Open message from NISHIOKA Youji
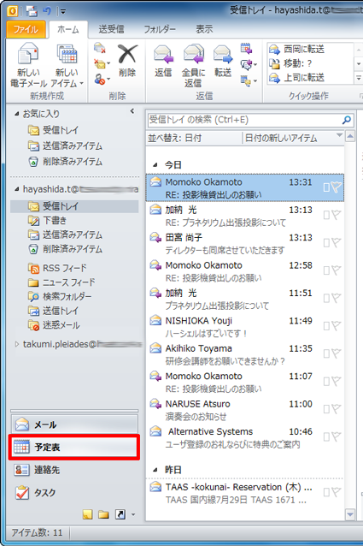The width and height of the screenshot is (363, 546). [245, 327]
